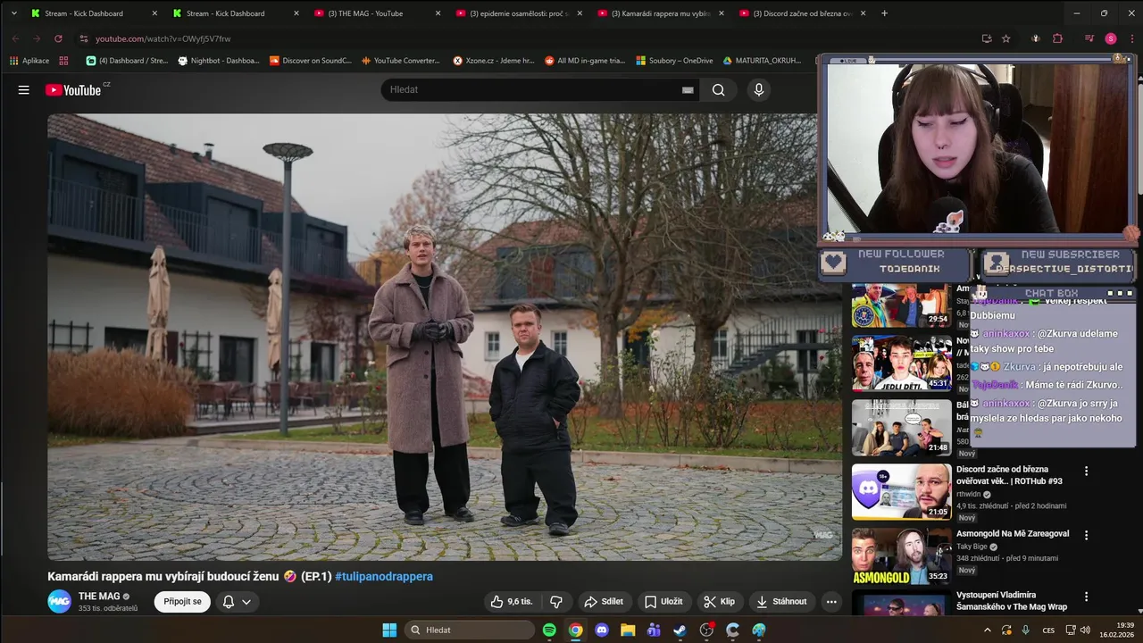1143x643 pixels.
Task: Save the video with Uložit
Action: (x=663, y=602)
